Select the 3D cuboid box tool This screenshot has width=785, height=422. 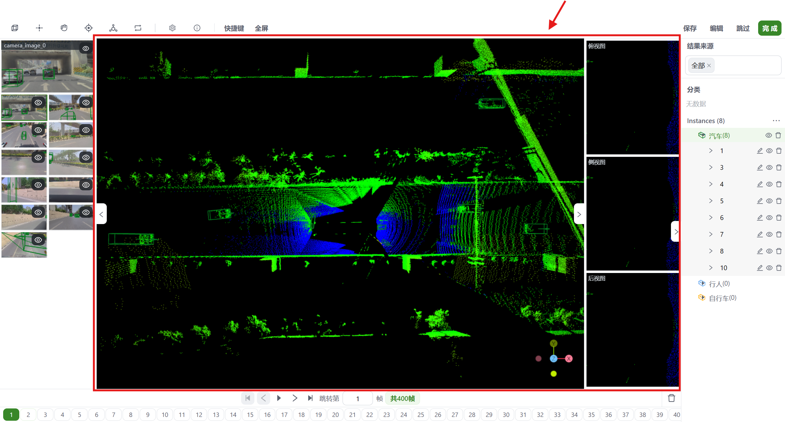tap(15, 28)
